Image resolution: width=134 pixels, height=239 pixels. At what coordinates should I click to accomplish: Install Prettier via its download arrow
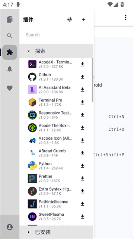82,179
